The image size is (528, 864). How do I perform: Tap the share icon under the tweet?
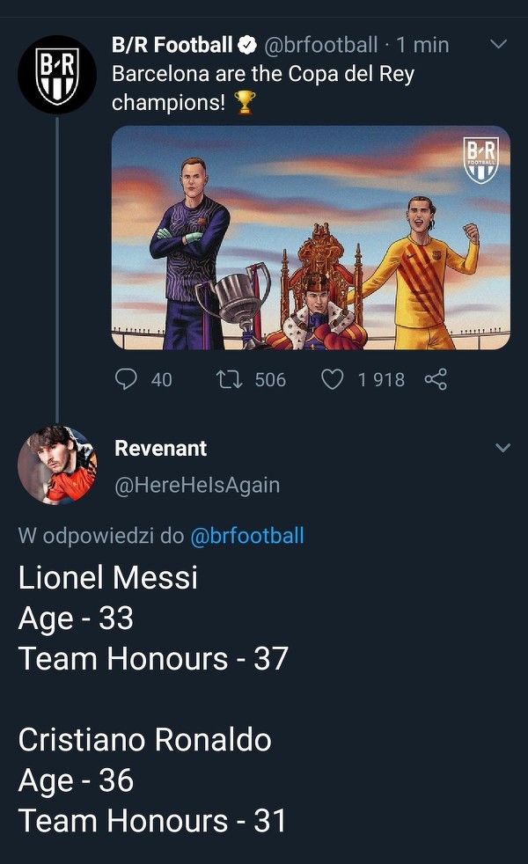coord(436,379)
